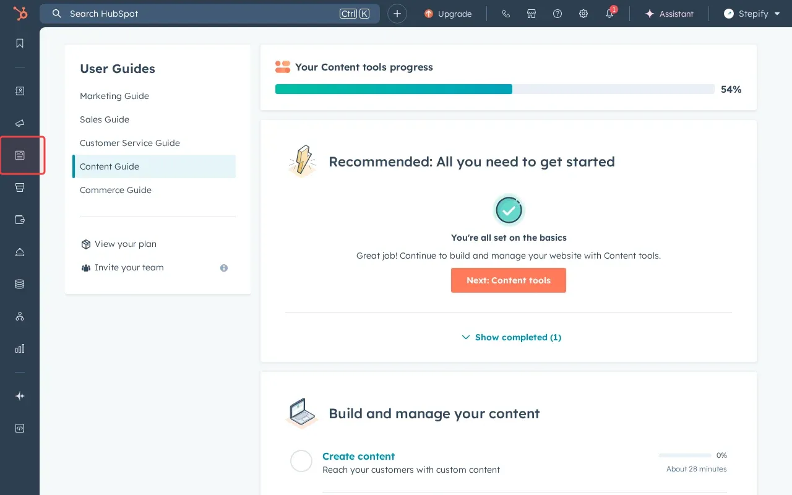Viewport: 792px width, 495px height.
Task: Open the notifications bell
Action: pos(609,14)
